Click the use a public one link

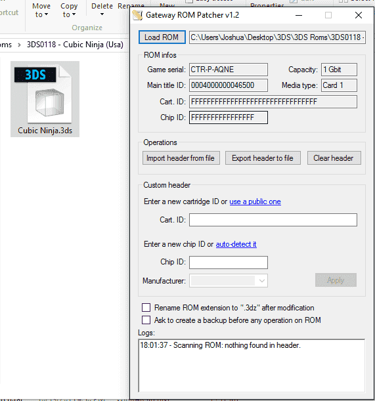(255, 201)
